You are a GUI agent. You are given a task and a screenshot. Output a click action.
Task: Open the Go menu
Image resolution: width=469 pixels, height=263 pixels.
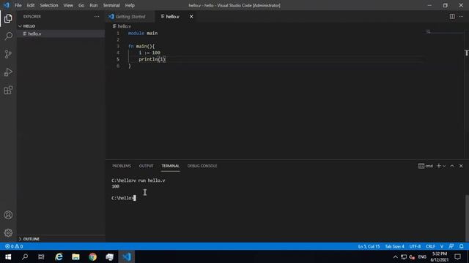coord(81,5)
